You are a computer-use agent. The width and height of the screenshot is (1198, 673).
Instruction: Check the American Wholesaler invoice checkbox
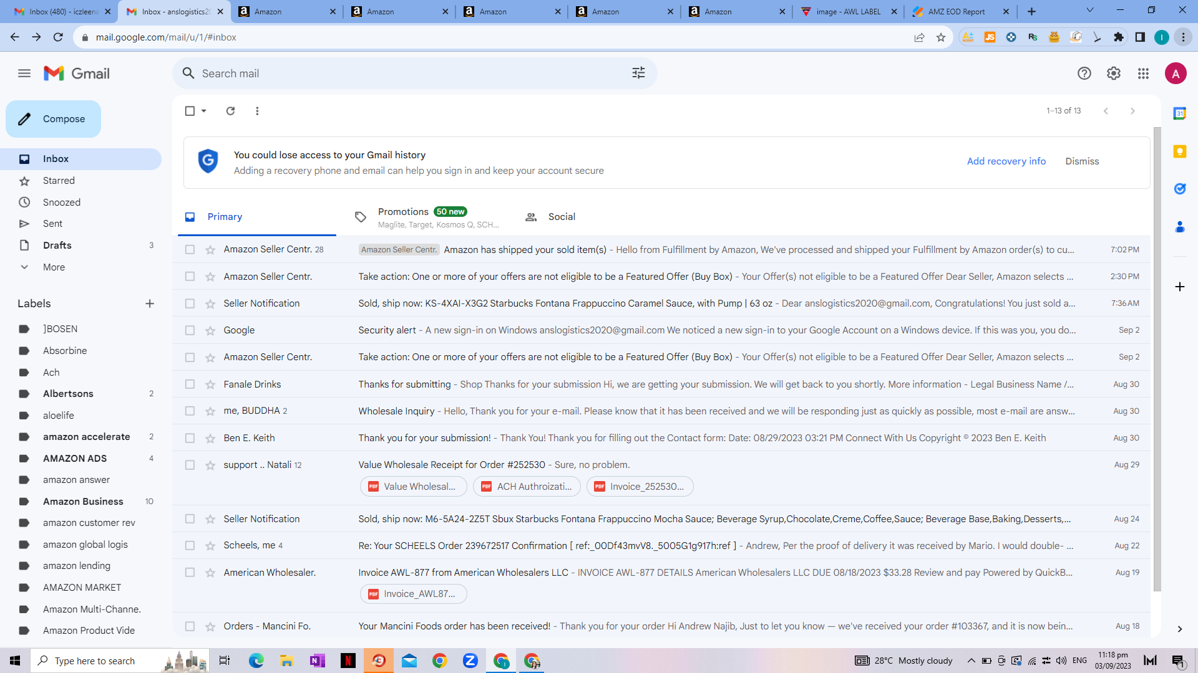[x=190, y=573]
